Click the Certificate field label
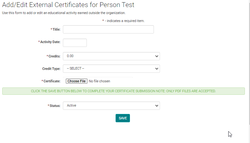This screenshot has width=250, height=143. (x=52, y=81)
